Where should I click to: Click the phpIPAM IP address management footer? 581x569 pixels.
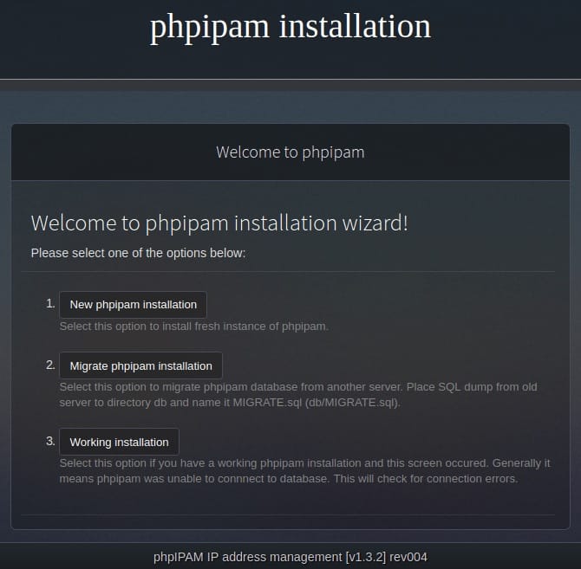coord(290,557)
